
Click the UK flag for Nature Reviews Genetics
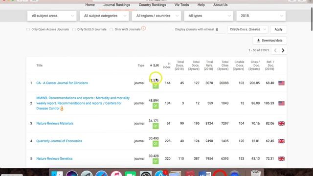pyautogui.click(x=281, y=158)
